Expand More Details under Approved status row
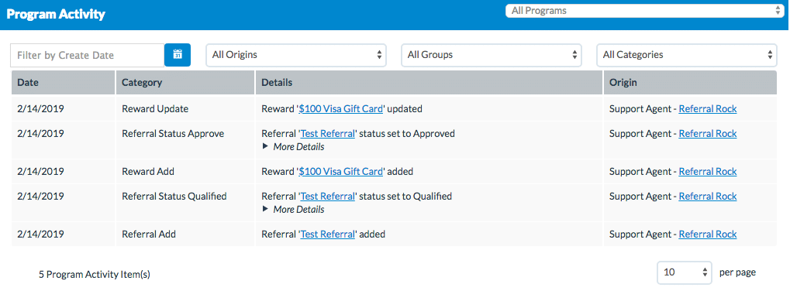 click(x=294, y=147)
